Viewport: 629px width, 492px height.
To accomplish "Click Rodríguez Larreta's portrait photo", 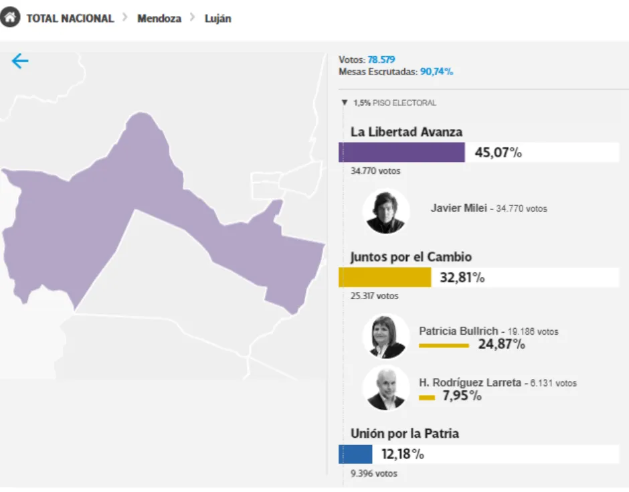I will tap(386, 388).
